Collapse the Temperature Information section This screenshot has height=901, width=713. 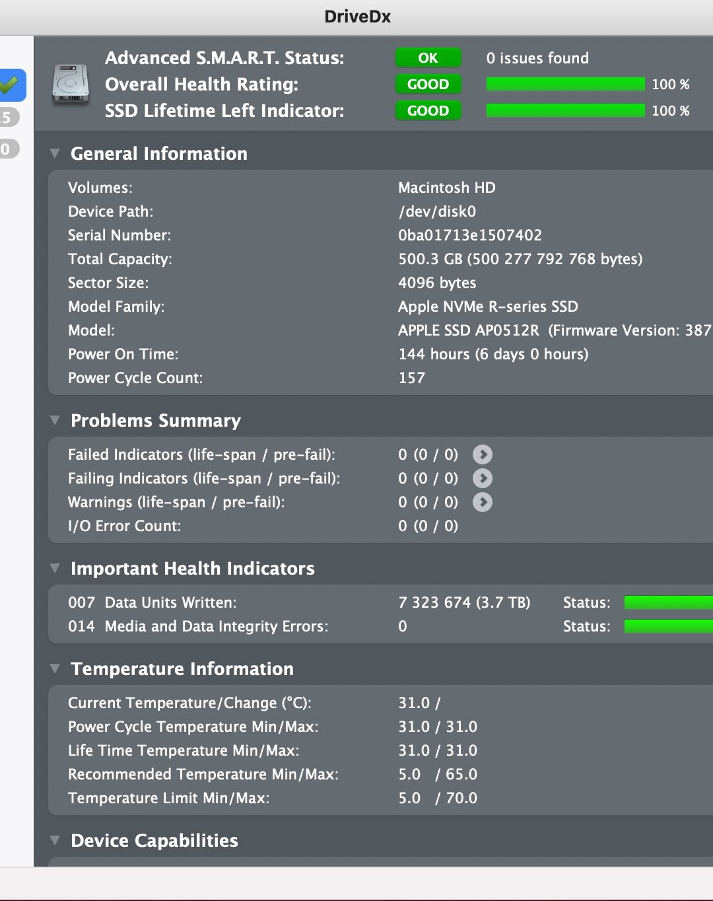(x=55, y=668)
